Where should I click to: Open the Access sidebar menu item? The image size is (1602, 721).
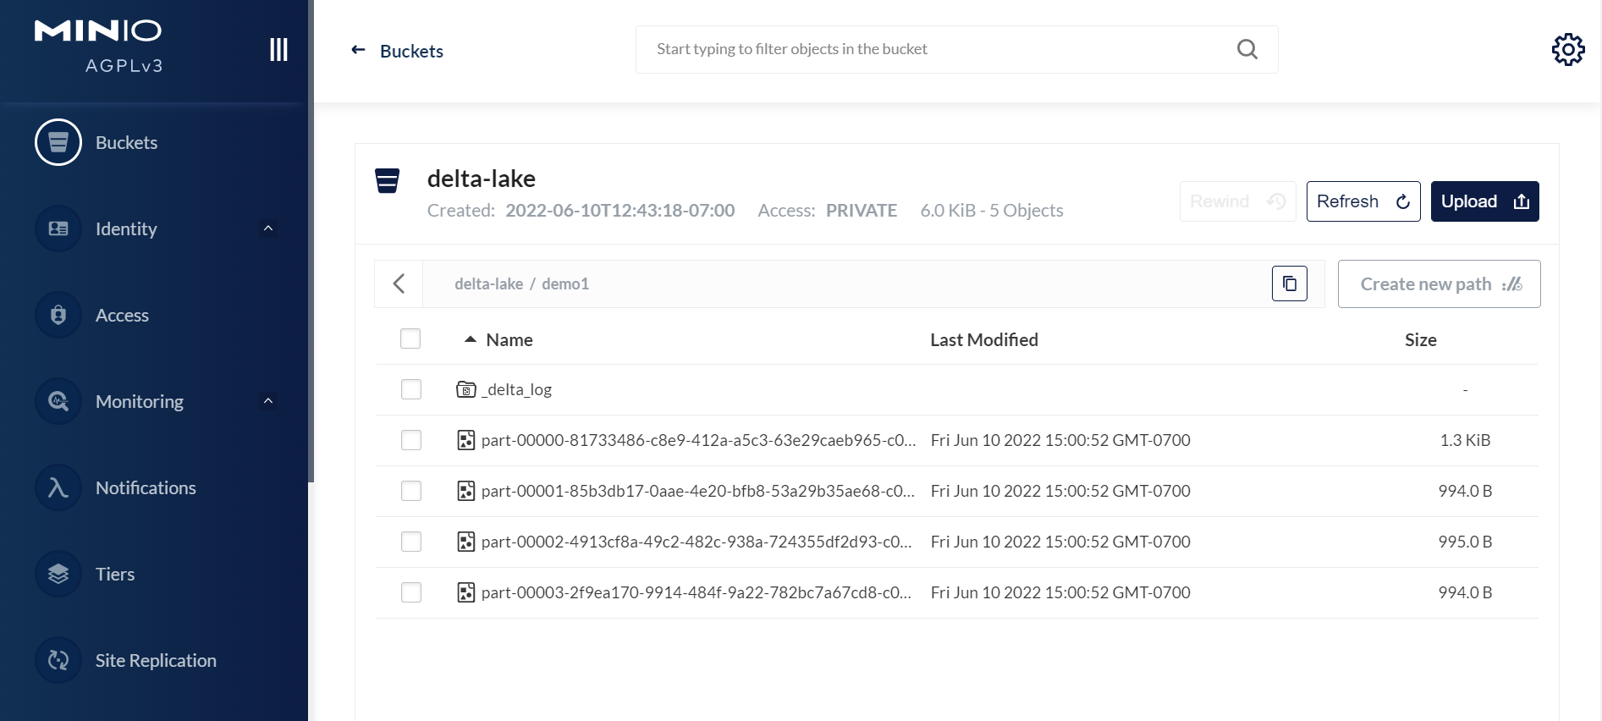pyautogui.click(x=122, y=315)
